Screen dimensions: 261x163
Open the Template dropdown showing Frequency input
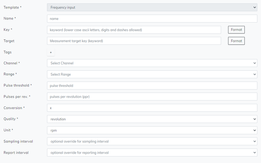point(152,7)
